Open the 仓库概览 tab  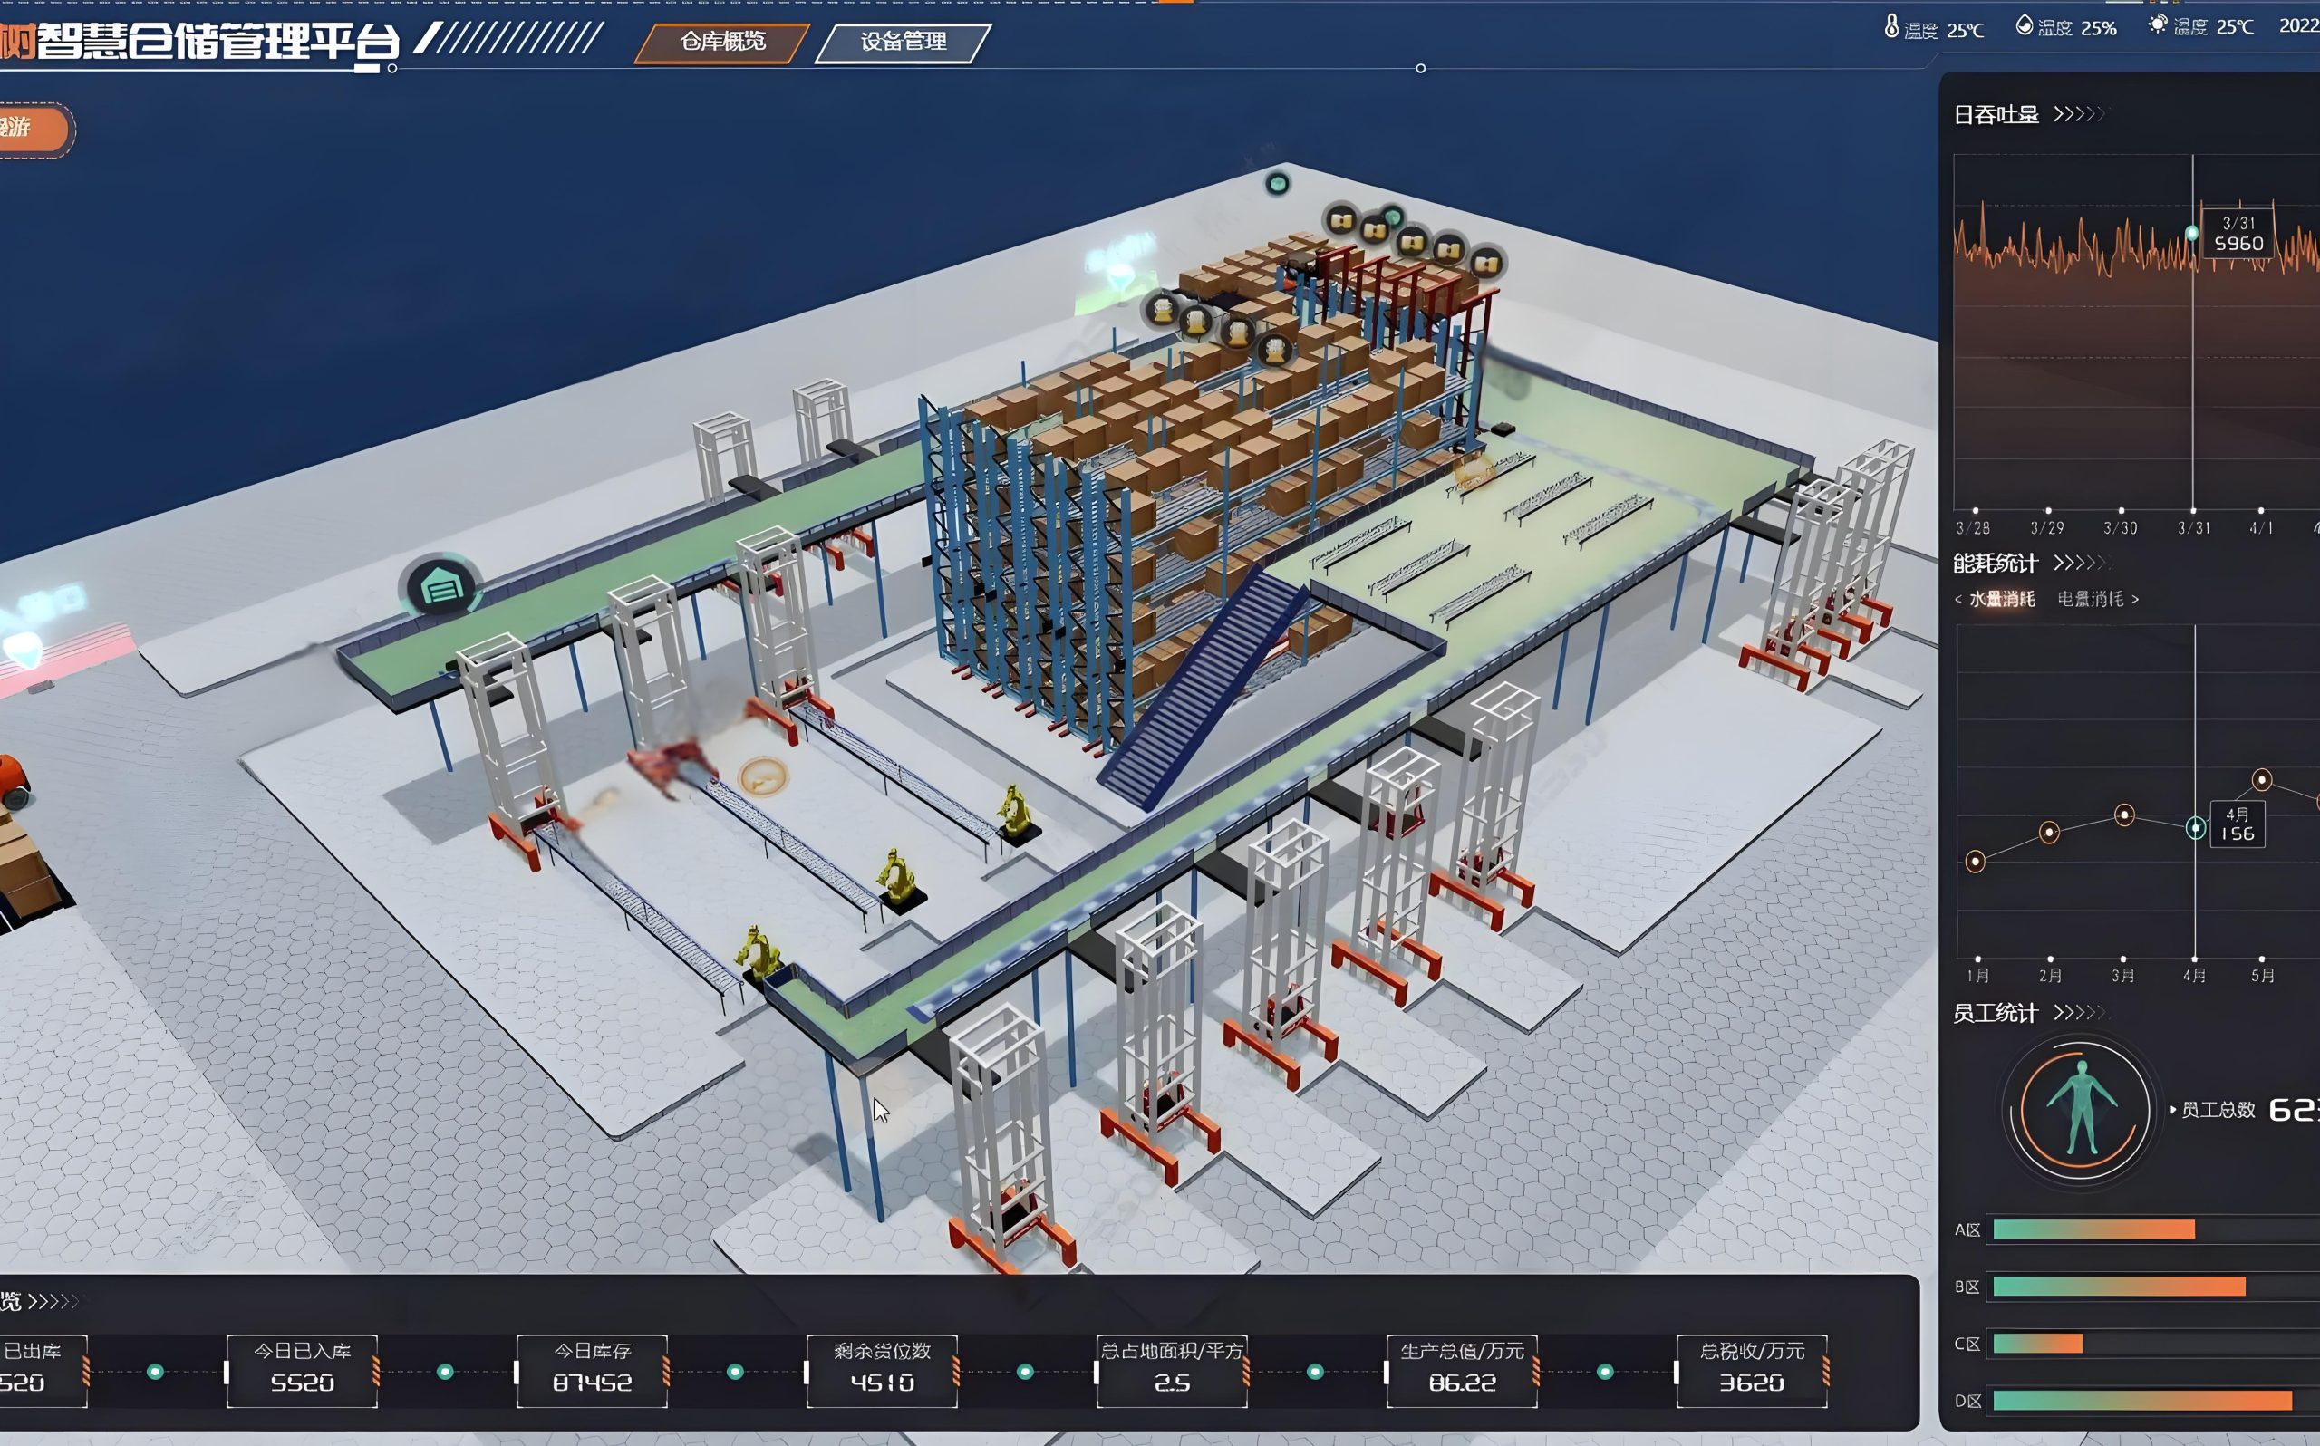click(722, 42)
